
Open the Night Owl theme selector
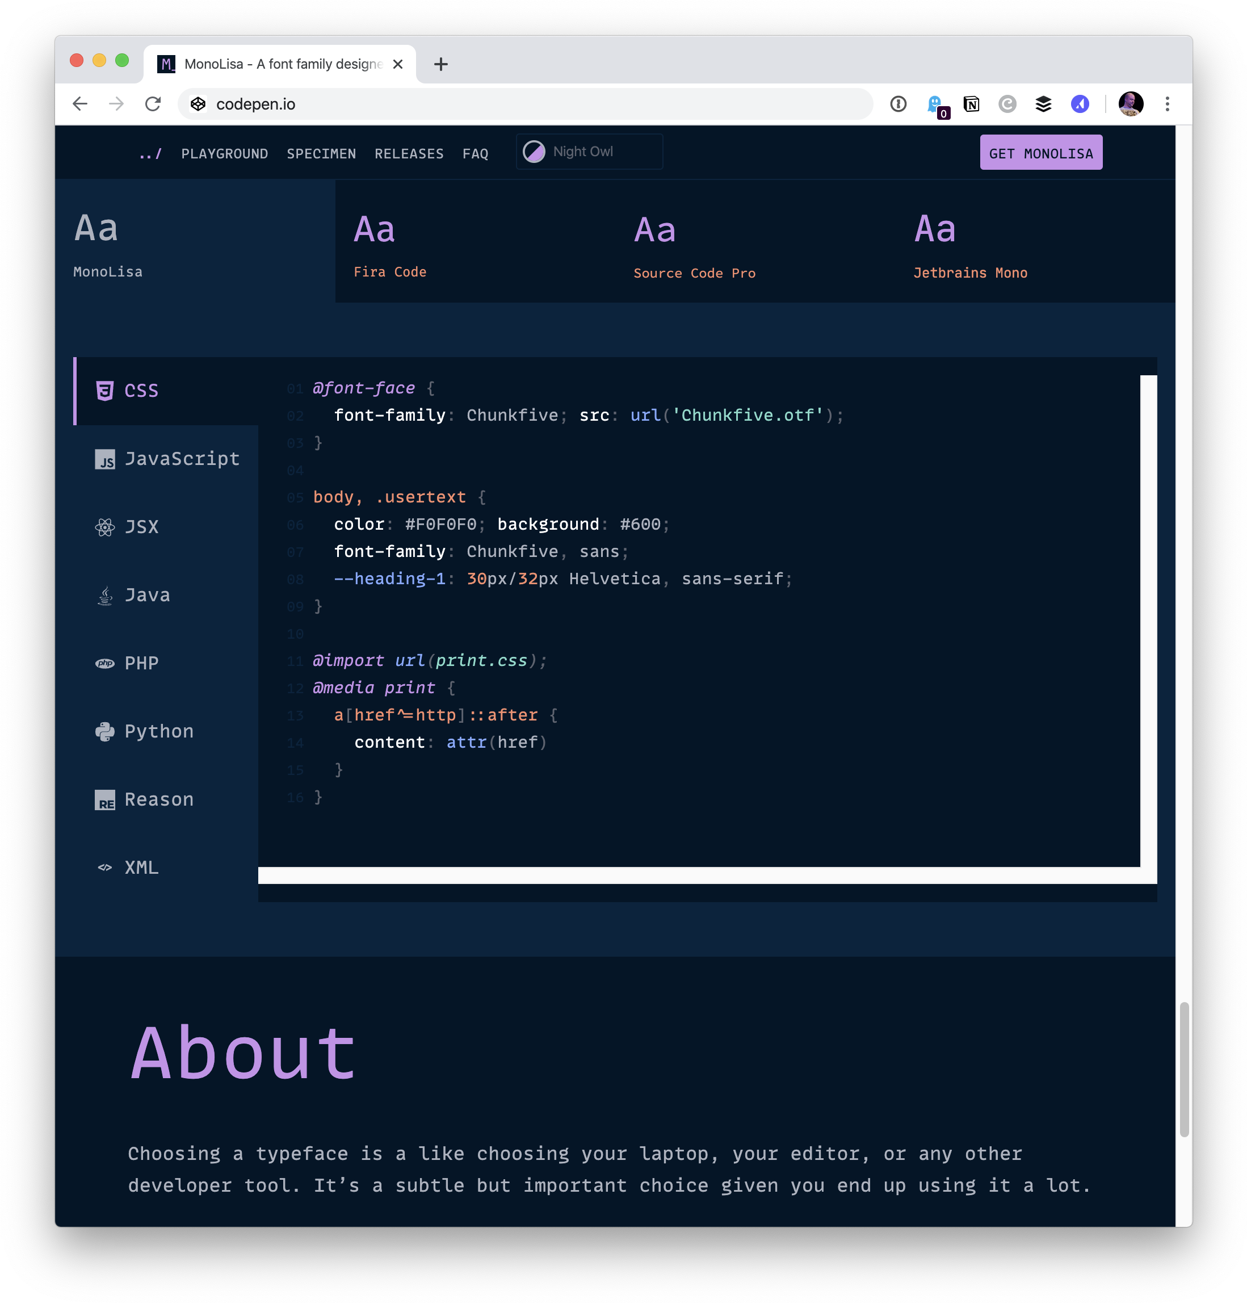589,152
